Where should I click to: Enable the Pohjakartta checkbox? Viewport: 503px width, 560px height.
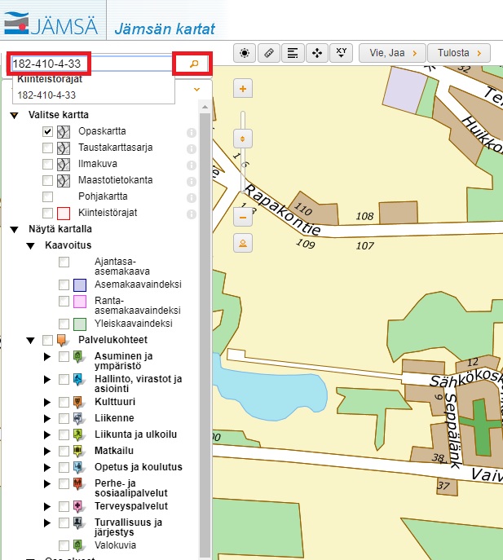click(47, 196)
